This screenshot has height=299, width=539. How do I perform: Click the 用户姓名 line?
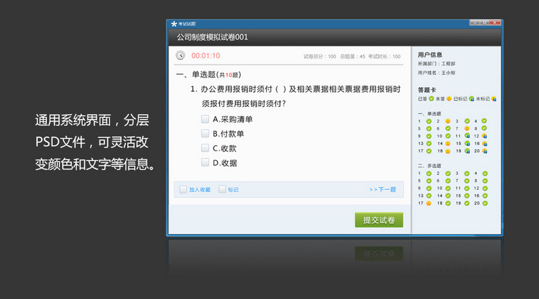click(x=437, y=73)
